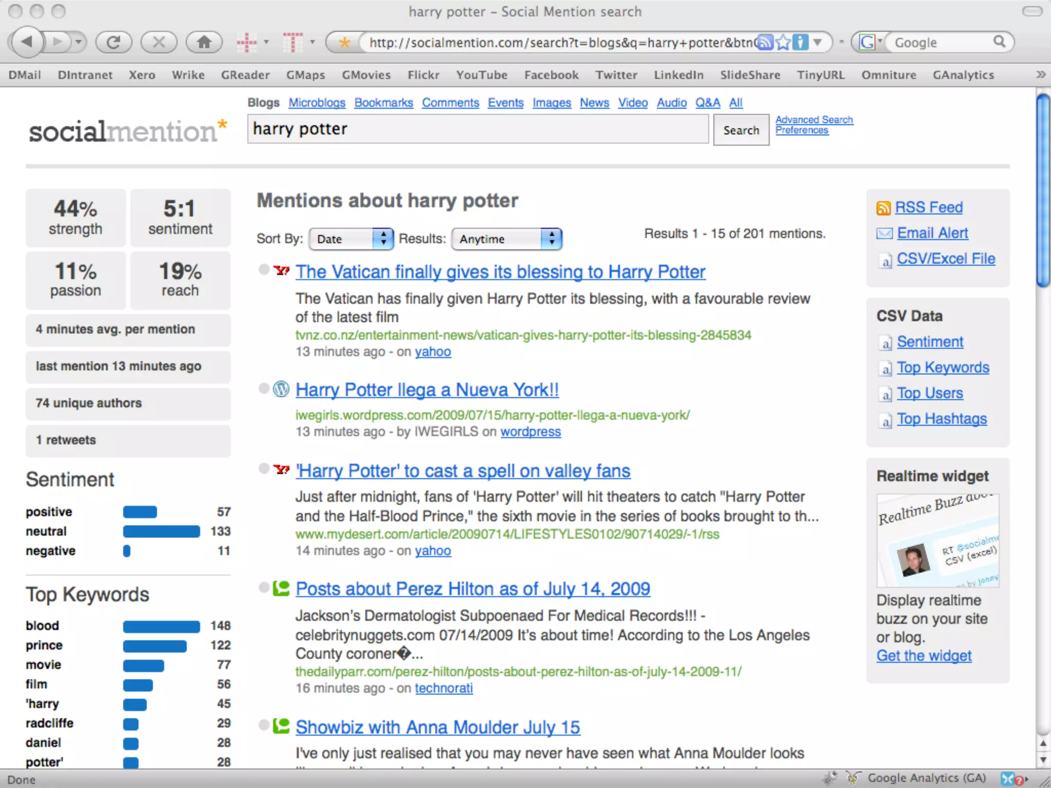Click the magnifier icon in Google search box
The height and width of the screenshot is (788, 1051).
[999, 42]
